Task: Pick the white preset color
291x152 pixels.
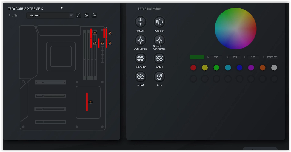Action: (x=274, y=68)
